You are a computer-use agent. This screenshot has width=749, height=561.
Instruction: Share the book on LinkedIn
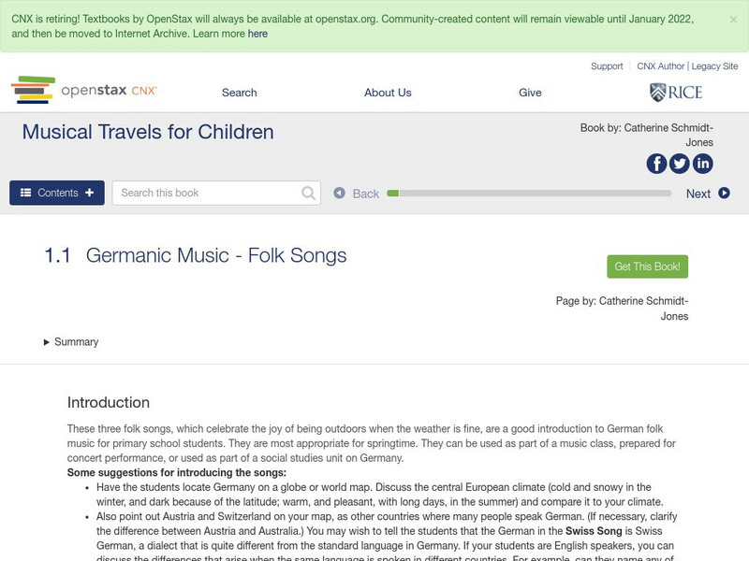[x=702, y=164]
